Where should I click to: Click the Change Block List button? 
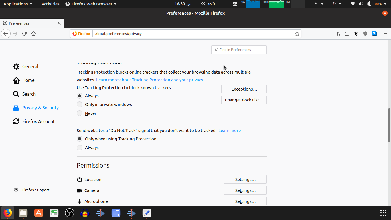pos(244,100)
